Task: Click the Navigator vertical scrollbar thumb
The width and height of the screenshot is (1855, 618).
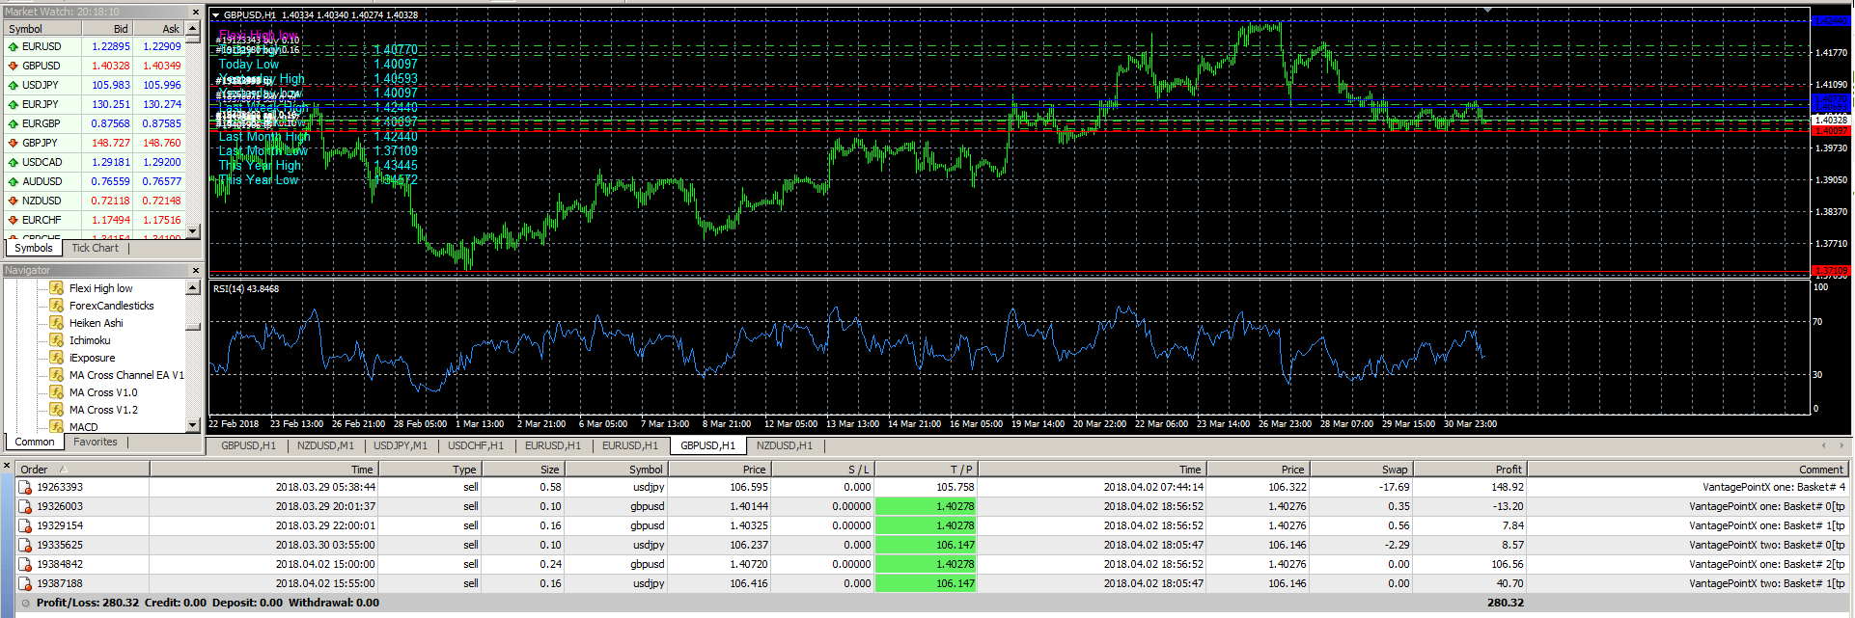Action: coord(193,327)
